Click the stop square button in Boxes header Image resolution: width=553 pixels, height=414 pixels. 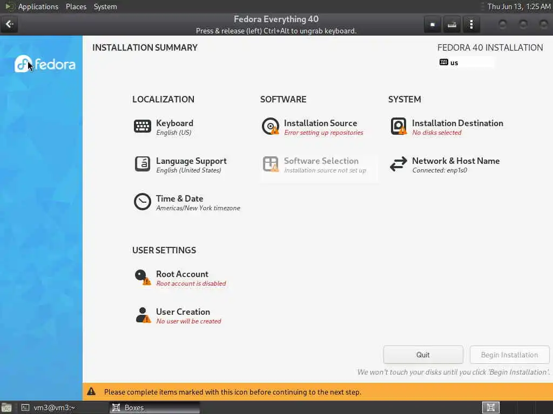click(x=433, y=24)
